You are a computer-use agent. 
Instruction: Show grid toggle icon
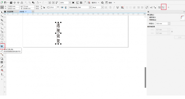tap(81, 3)
